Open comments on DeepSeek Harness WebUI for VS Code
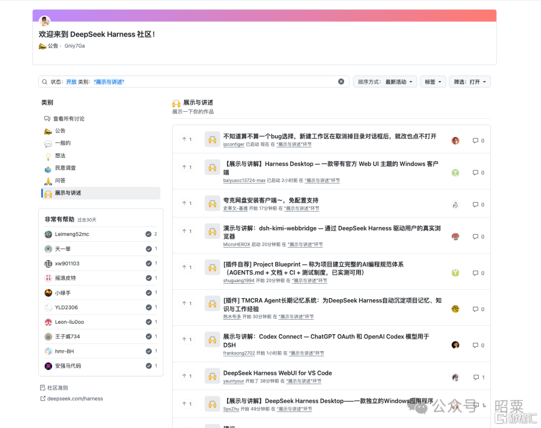Image resolution: width=541 pixels, height=428 pixels. 479,377
